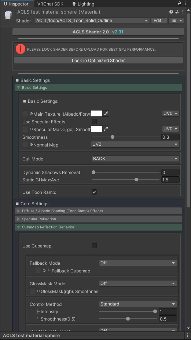Open the shader list-view dropdown icon button
This screenshot has width=191, height=340.
click(176, 21)
